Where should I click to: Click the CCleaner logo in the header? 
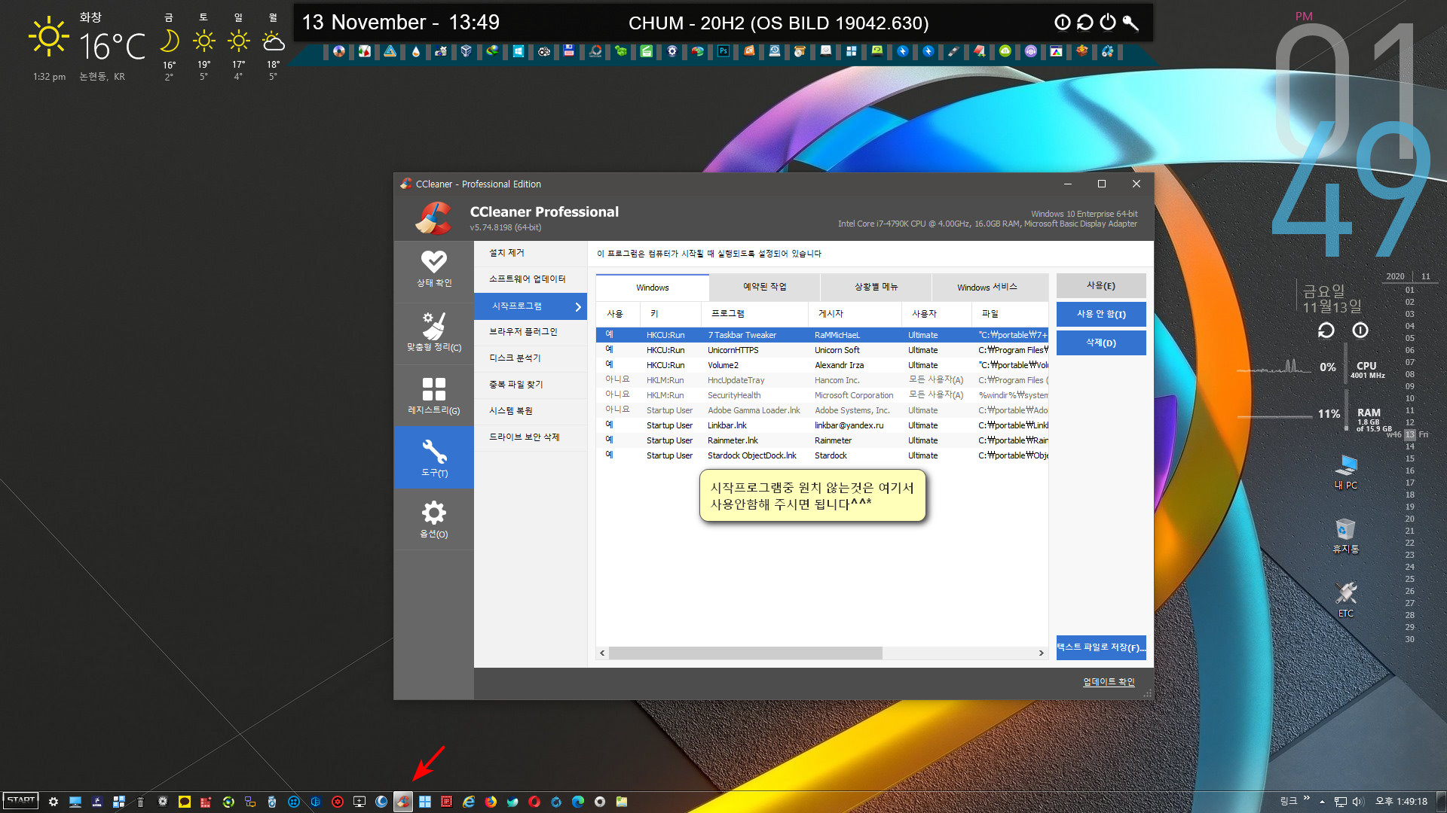(433, 218)
